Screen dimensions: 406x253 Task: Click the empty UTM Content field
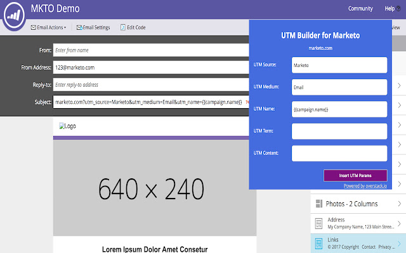339,153
